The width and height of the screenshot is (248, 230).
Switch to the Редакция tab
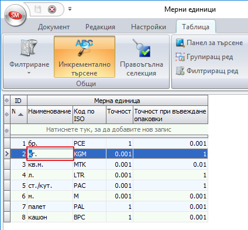100,27
